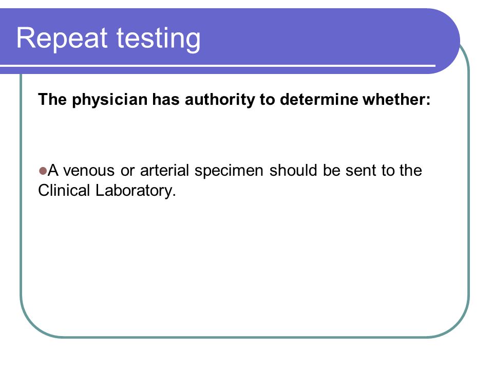
Task: Click the word "whether:" ending the heading
Action: click(396, 99)
